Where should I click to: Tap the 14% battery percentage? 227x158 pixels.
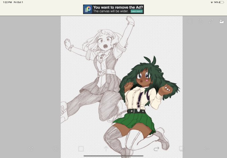coord(216,2)
